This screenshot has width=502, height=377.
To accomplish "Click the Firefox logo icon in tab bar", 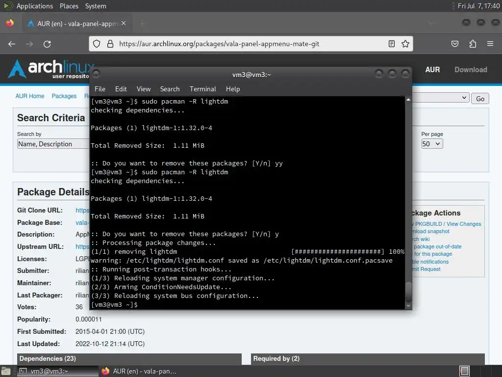I will pyautogui.click(x=10, y=23).
